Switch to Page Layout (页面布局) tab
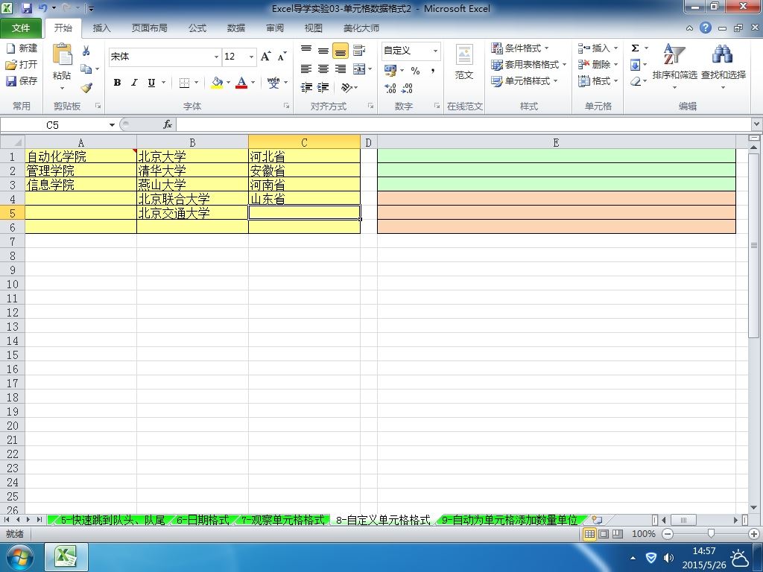 [149, 28]
